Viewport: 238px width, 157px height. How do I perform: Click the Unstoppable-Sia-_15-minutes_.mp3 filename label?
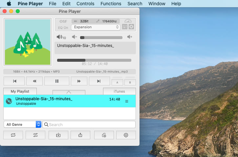pyautogui.click(x=102, y=72)
